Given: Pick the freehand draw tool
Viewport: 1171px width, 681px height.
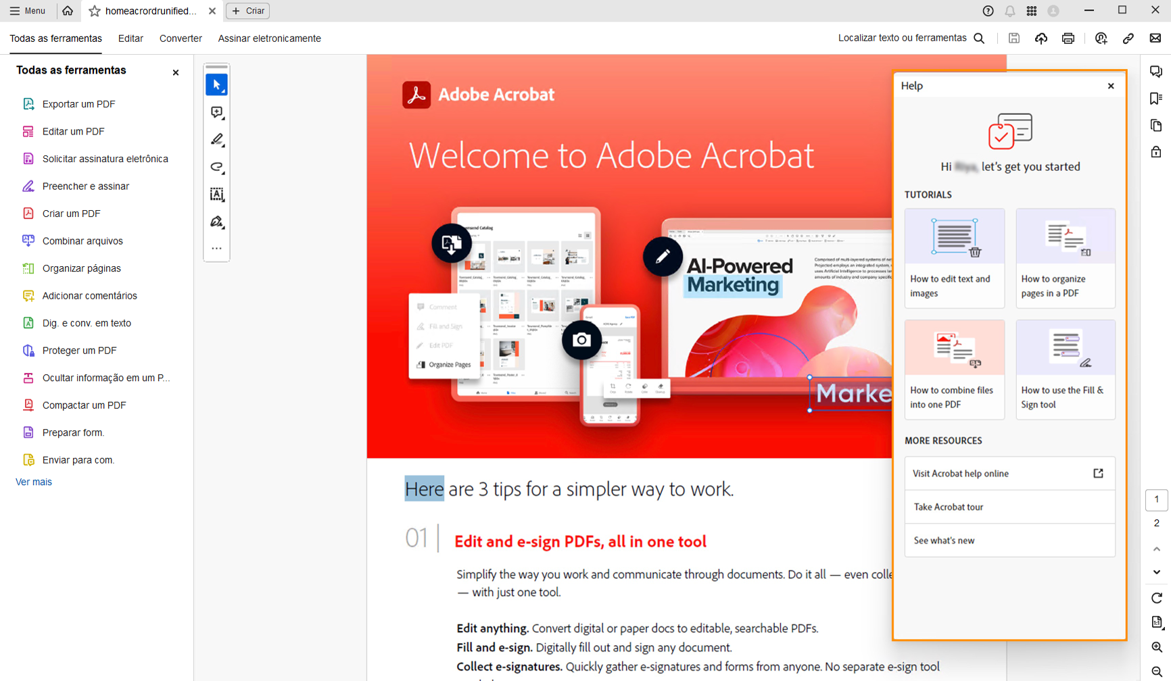Looking at the screenshot, I should coord(216,168).
